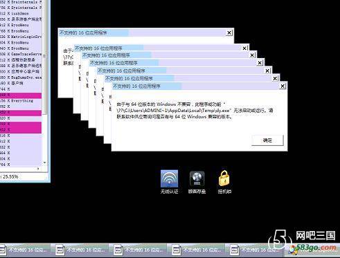The image size is (340, 258).
Task: Select the Everything process row
Action: point(21,101)
